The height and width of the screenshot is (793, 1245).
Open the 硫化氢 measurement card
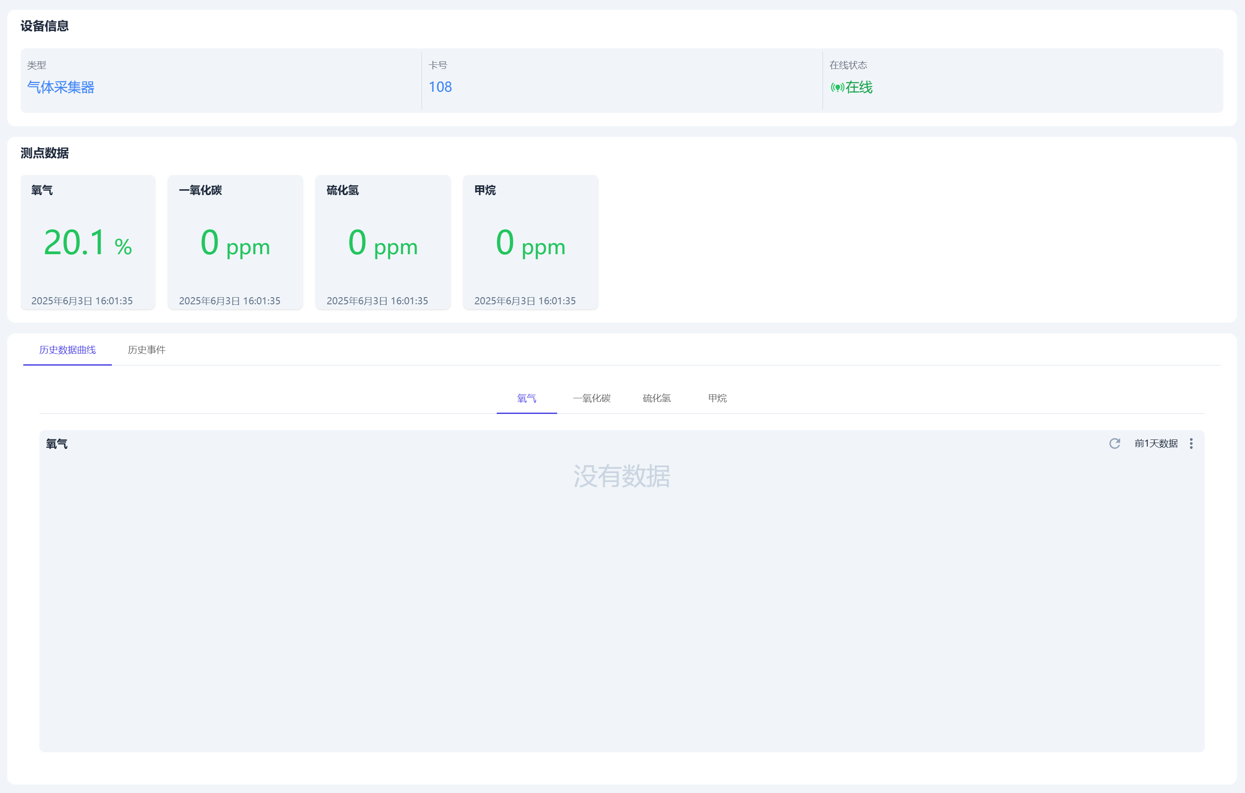pyautogui.click(x=383, y=242)
